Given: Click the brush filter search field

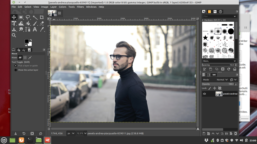Looking at the screenshot, I should (x=217, y=16).
